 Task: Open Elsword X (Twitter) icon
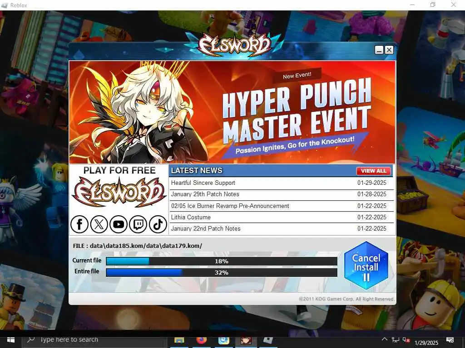tap(99, 224)
